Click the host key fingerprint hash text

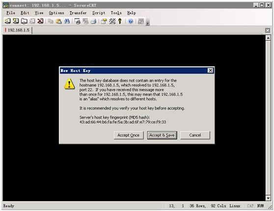tap(122, 122)
